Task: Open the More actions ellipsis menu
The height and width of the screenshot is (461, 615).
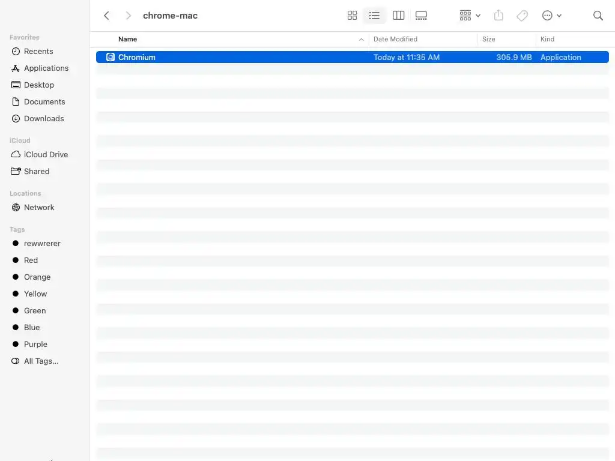Action: (551, 16)
